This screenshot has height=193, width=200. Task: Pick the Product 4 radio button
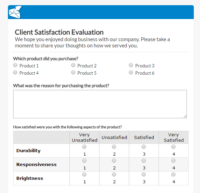tap(15, 72)
